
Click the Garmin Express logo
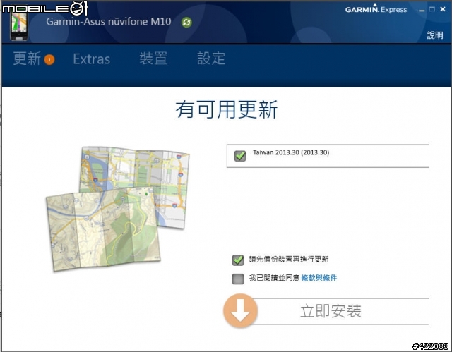376,9
